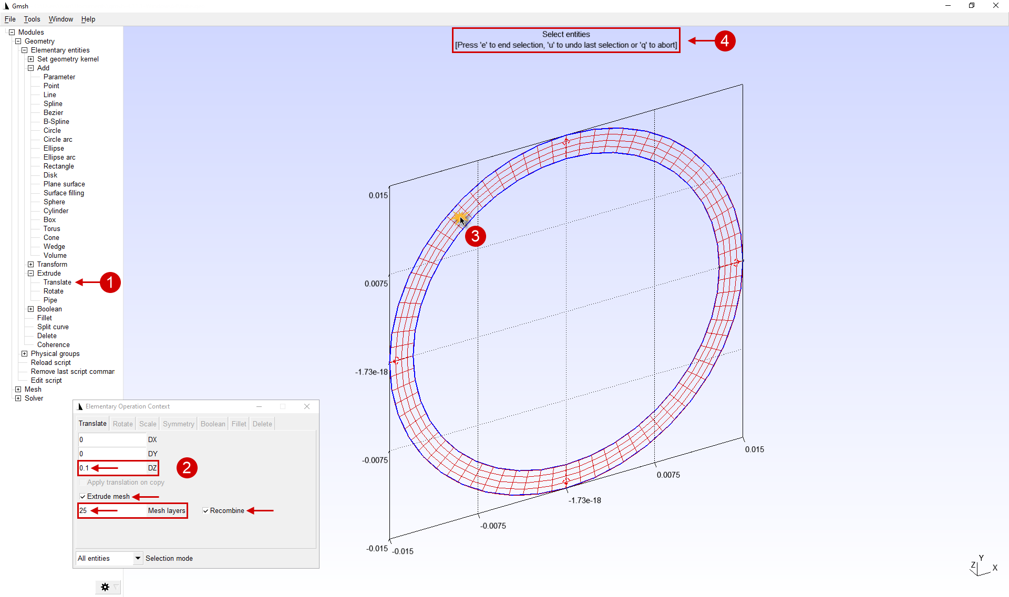Click the XYZ axes orientation icon
Screen dimensions: 1009x597
pyautogui.click(x=982, y=567)
